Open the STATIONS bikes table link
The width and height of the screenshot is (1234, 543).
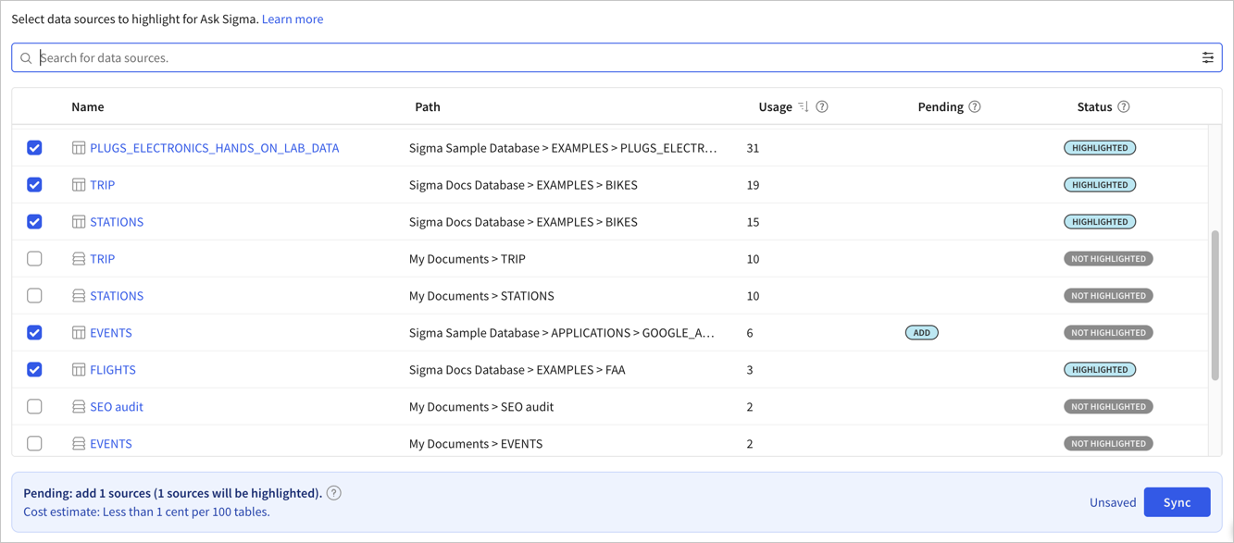pyautogui.click(x=118, y=221)
